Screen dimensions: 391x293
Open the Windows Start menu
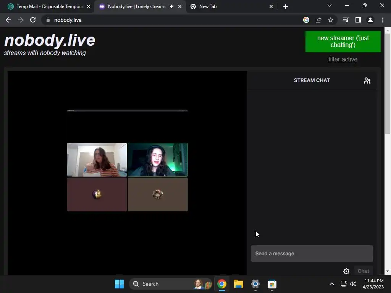click(x=119, y=284)
